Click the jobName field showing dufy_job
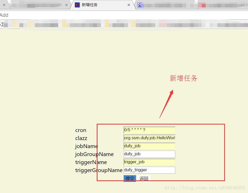This screenshot has width=248, height=193. coord(149,146)
